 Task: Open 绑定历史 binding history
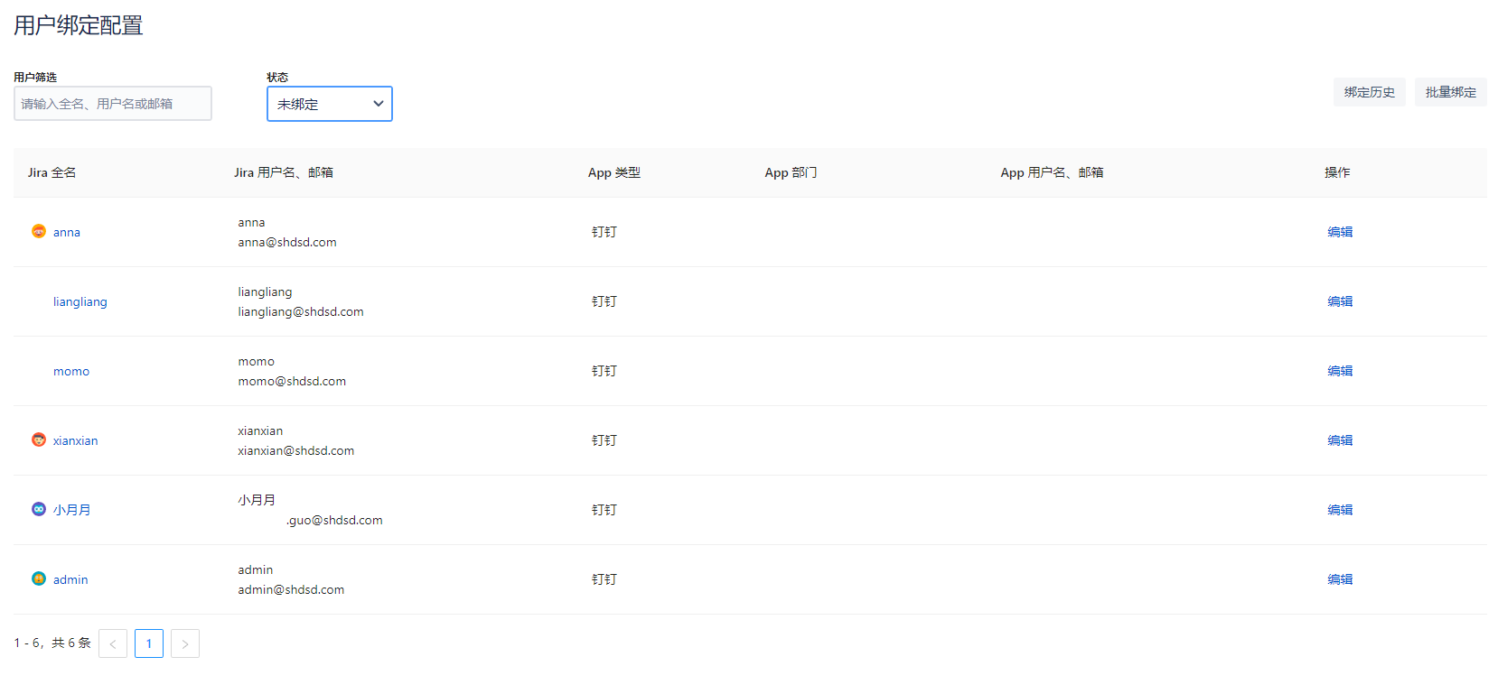[x=1369, y=92]
